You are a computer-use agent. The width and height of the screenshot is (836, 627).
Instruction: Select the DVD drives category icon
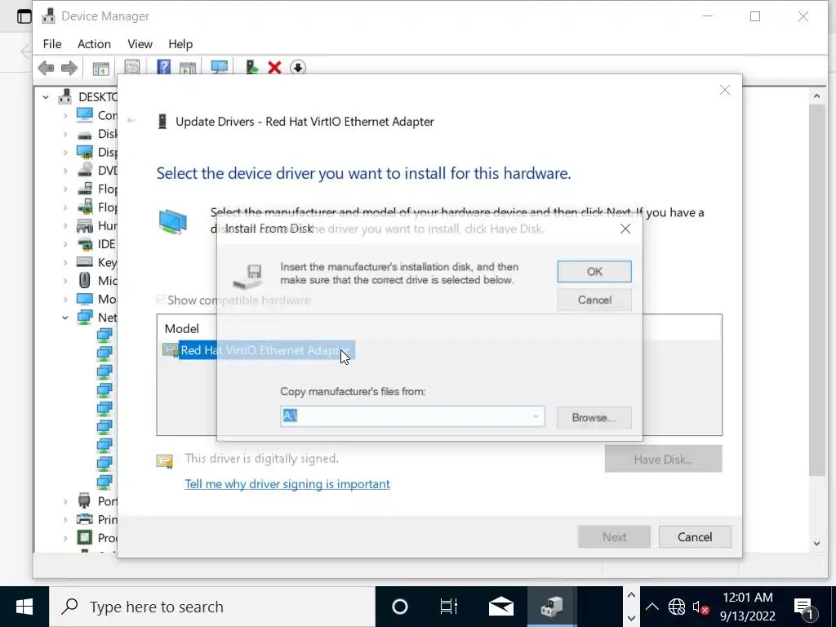point(85,170)
